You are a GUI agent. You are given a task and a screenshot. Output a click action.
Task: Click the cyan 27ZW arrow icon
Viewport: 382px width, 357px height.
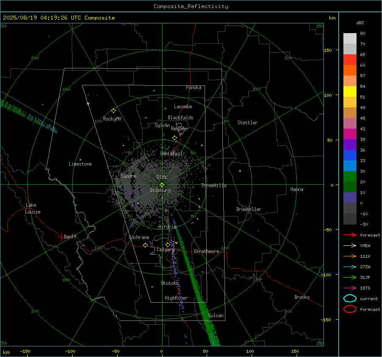[350, 267]
